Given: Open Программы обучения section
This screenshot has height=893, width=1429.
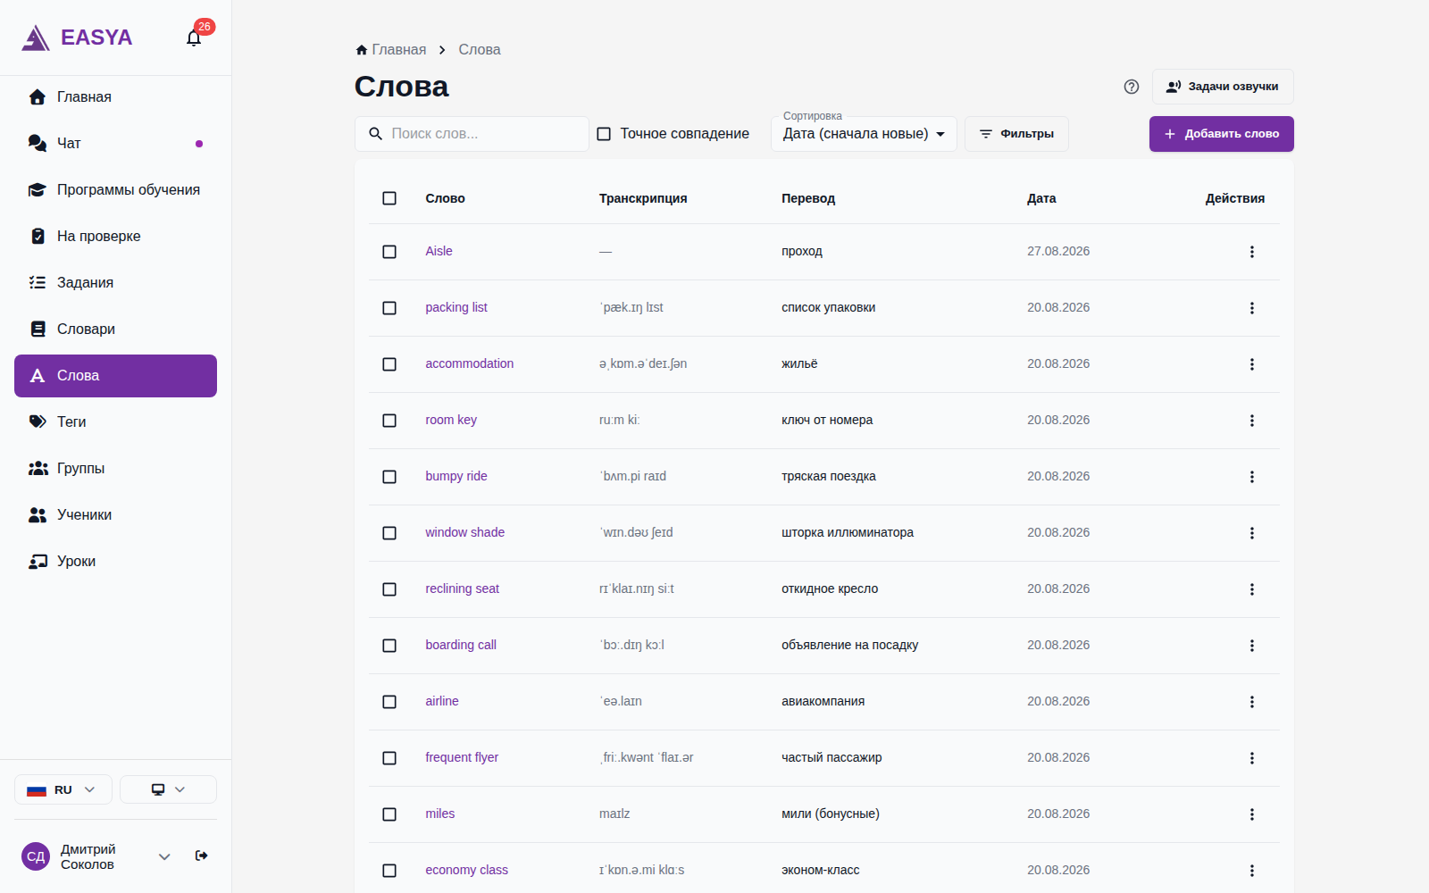Looking at the screenshot, I should (x=115, y=190).
